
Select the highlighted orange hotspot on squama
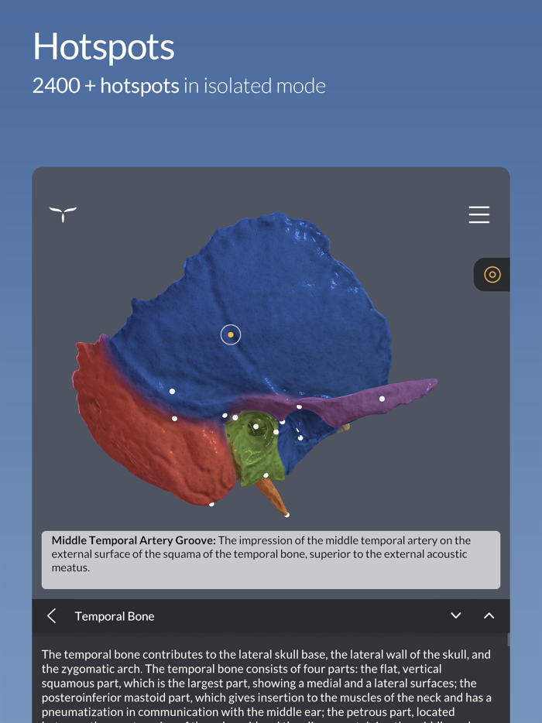pos(231,334)
